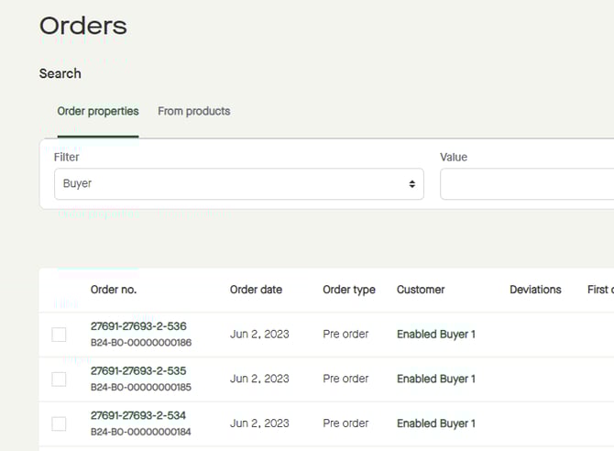Click Enabled Buyer 1 in the 535 order row
This screenshot has width=614, height=451.
[435, 379]
